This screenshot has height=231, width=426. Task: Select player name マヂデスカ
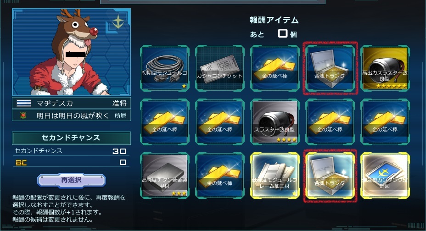point(55,103)
